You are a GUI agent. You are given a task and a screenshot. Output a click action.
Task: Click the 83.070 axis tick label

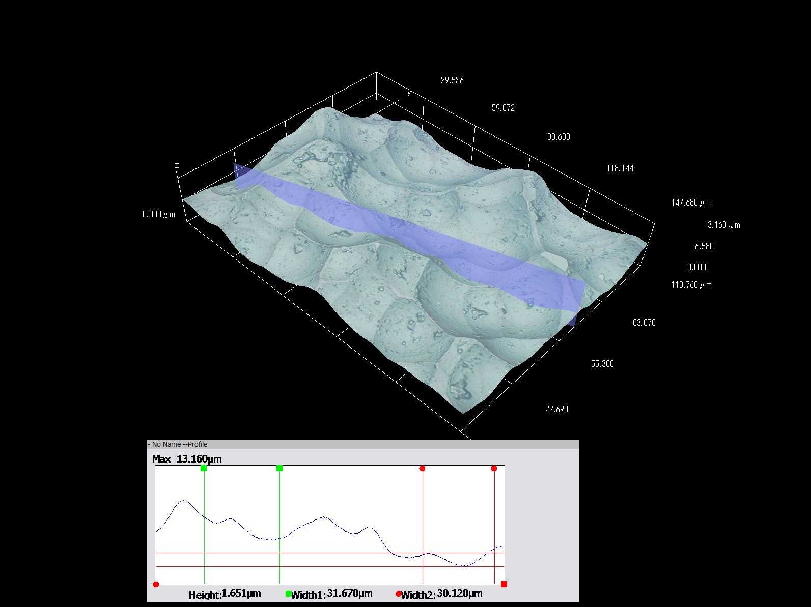coord(644,323)
